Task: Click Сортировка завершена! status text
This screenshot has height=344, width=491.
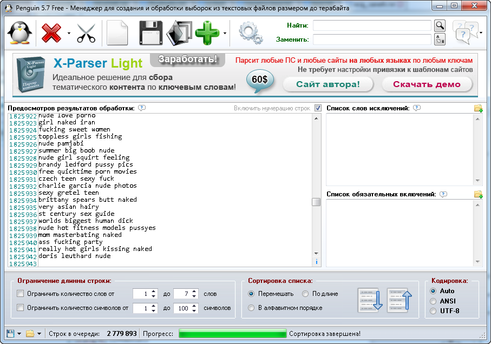Action: pyautogui.click(x=325, y=334)
